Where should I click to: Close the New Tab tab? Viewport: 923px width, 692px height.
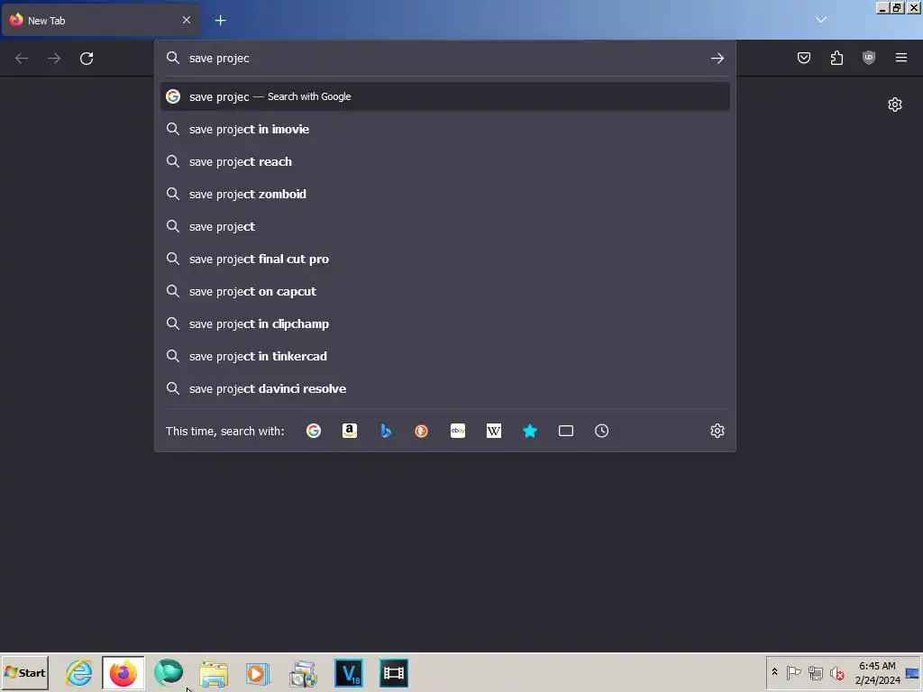[187, 20]
